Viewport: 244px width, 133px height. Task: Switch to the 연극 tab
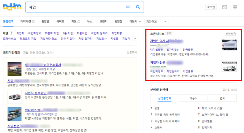tap(222, 98)
